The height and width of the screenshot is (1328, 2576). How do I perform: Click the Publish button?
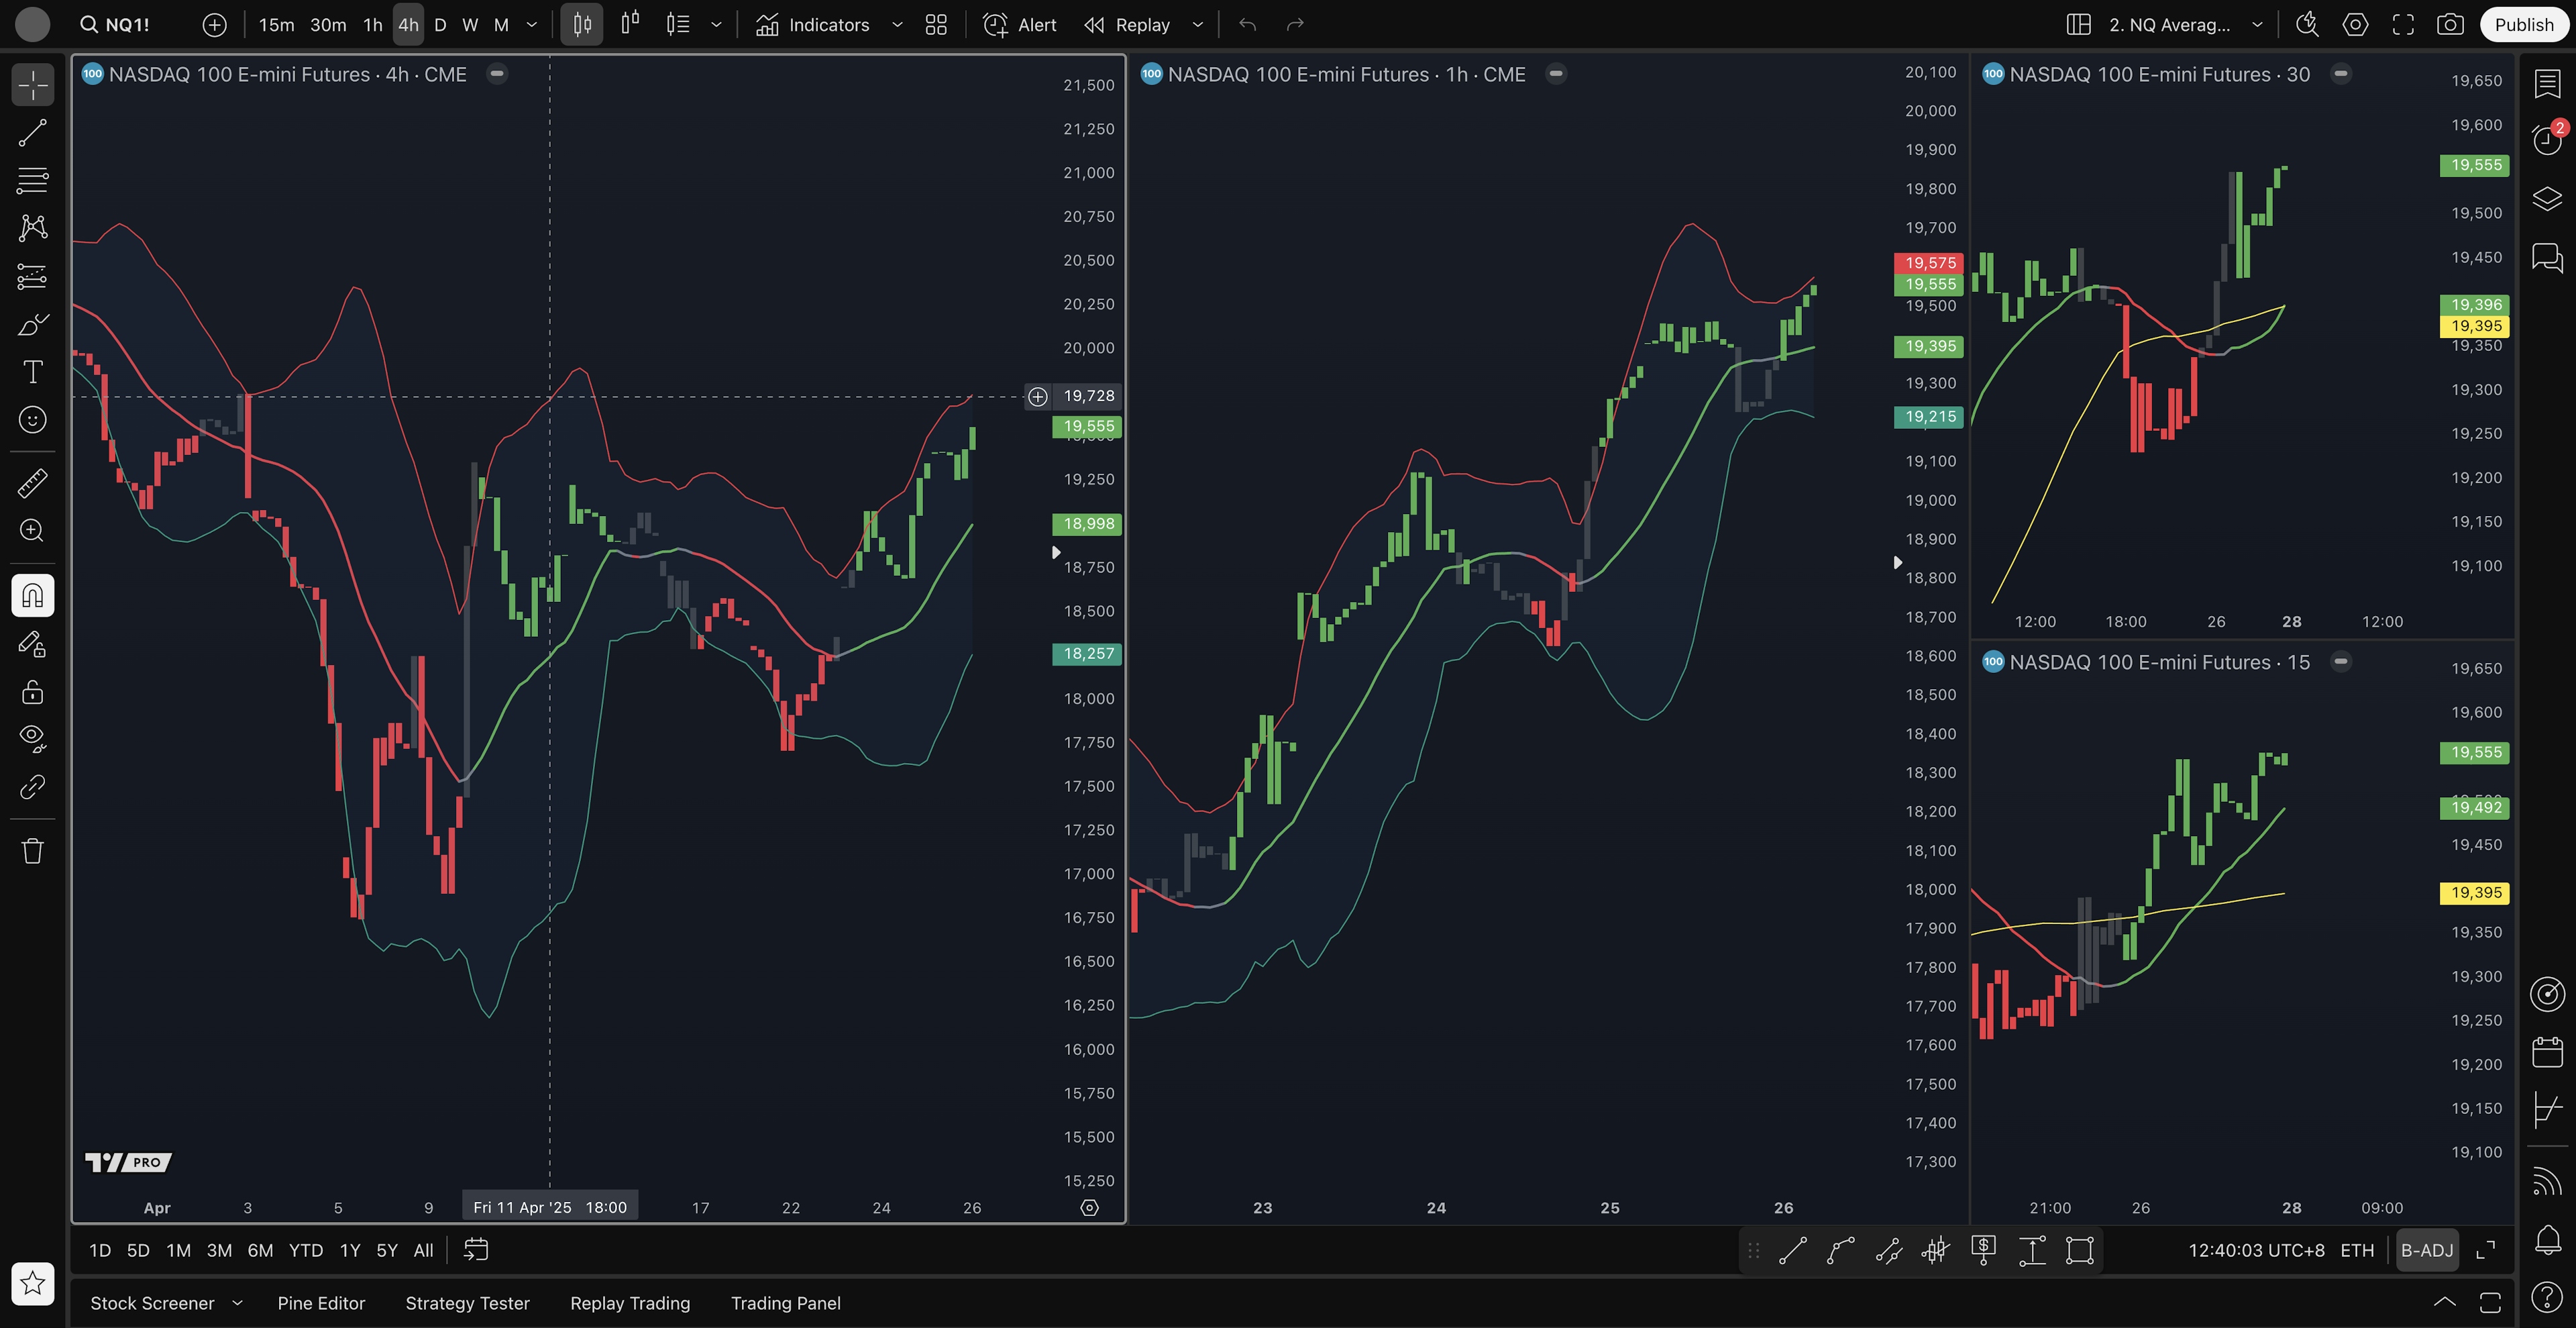(2523, 25)
